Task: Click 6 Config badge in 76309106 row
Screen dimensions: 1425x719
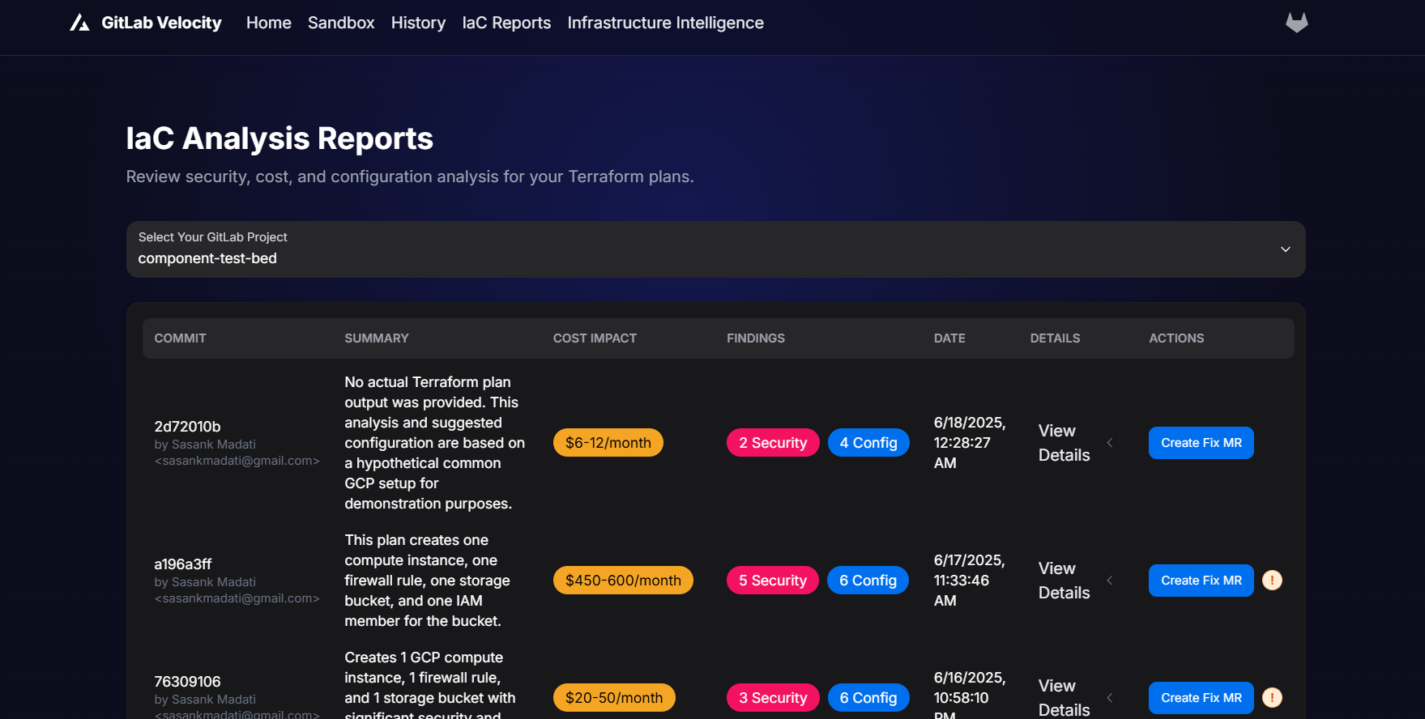Action: pos(868,698)
